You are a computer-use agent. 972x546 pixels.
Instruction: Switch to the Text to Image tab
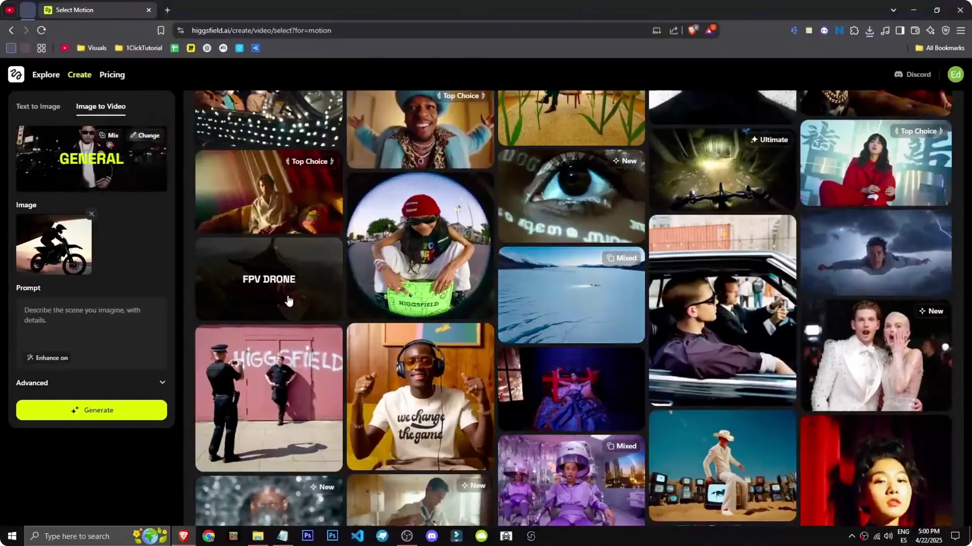[x=38, y=106]
